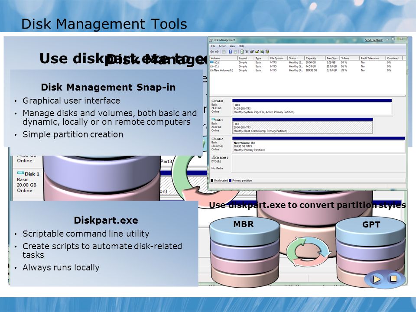Click the Delete X icon in toolbar
Image resolution: width=416 pixels, height=312 pixels.
247,52
